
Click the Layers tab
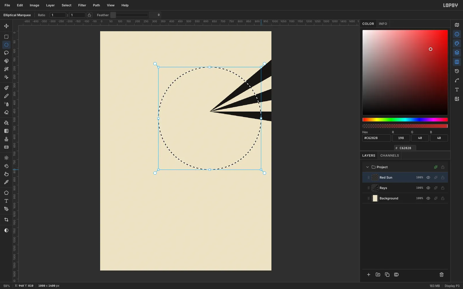pyautogui.click(x=369, y=155)
